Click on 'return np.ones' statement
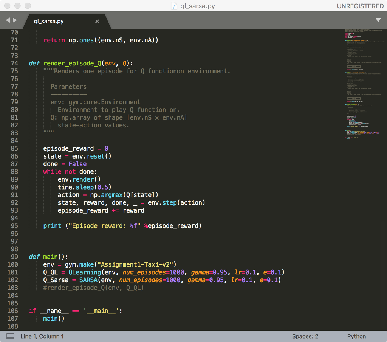The image size is (387, 342). point(101,40)
